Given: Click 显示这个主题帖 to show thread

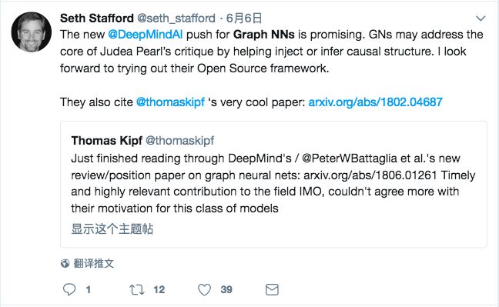Looking at the screenshot, I should (112, 229).
